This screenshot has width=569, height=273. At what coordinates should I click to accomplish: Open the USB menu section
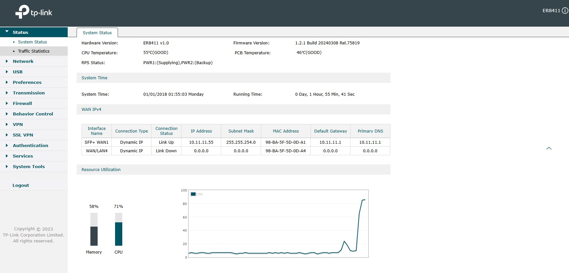[x=18, y=72]
